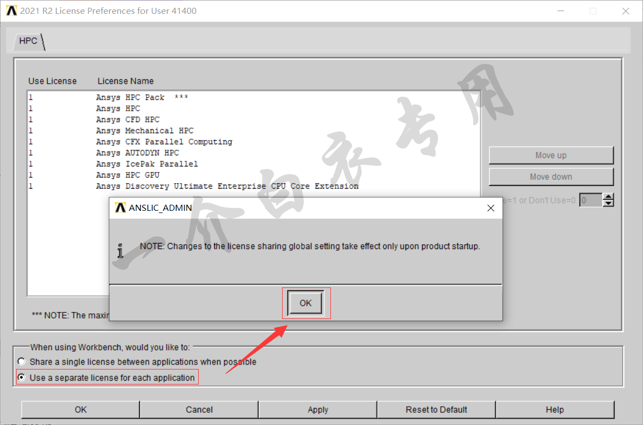Select Ansys Discovery Ultimate Enterprise CPU Core Extension

click(x=253, y=186)
